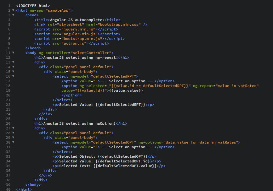Screen dimensions: 273x191
Task: Click the closing </select> tag on line 21
Action: 63,100
